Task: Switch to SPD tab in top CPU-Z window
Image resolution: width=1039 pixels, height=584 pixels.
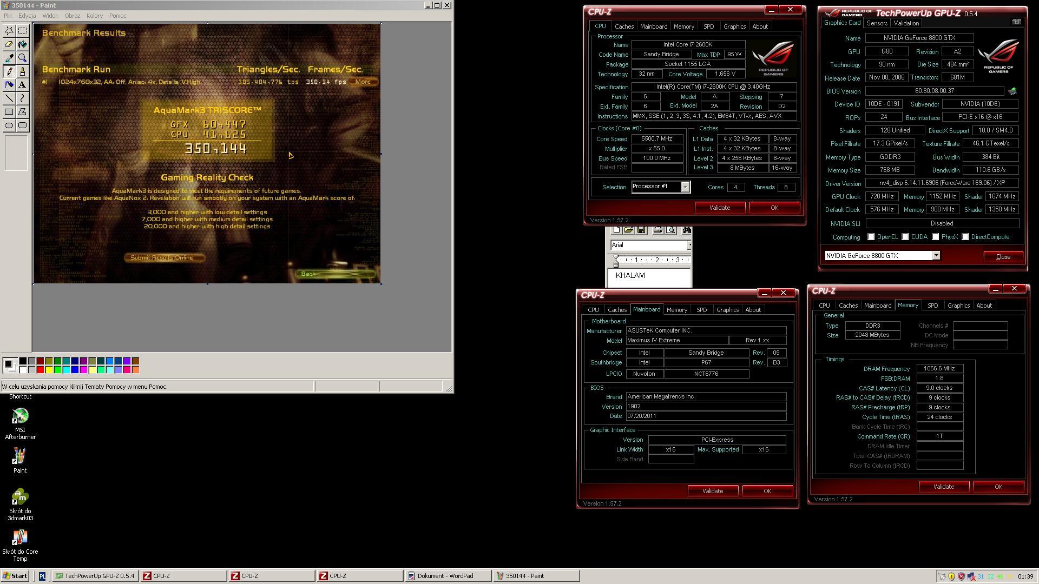Action: (x=708, y=26)
